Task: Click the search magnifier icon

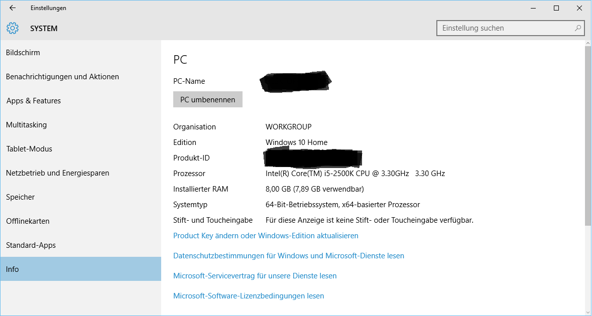Action: (x=577, y=28)
